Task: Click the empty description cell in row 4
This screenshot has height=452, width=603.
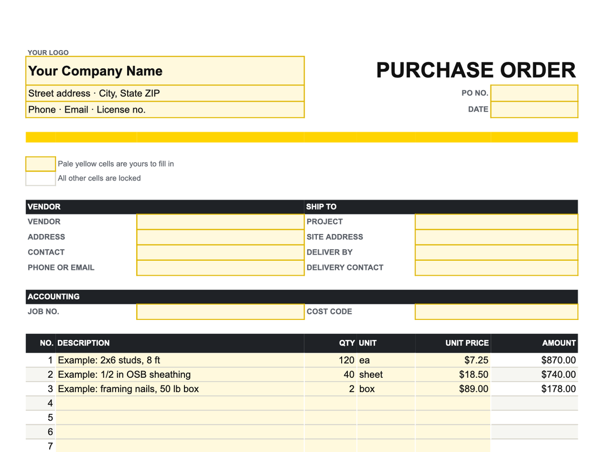Action: click(x=180, y=403)
